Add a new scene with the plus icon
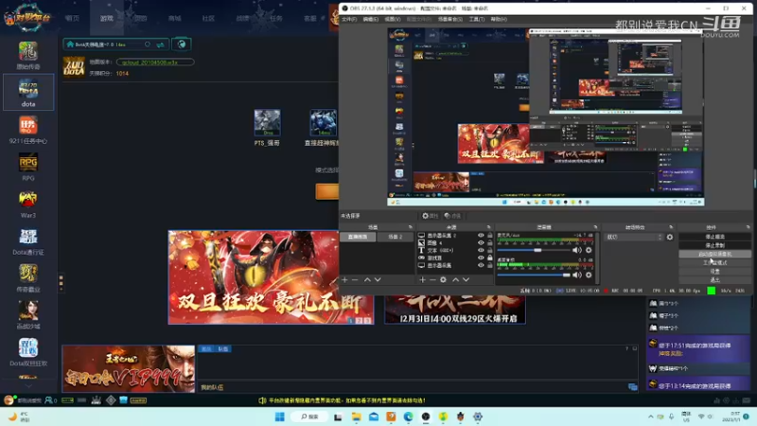 click(x=344, y=279)
